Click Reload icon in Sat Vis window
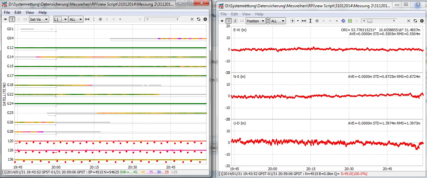Image resolution: width=427 pixels, height=178 pixels. click(x=198, y=19)
